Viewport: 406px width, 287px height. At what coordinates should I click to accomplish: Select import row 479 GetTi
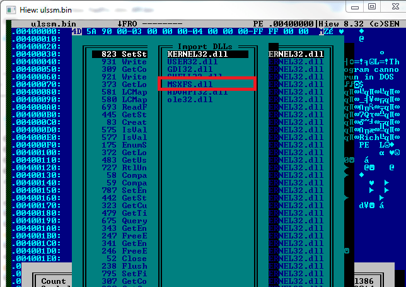(x=124, y=213)
